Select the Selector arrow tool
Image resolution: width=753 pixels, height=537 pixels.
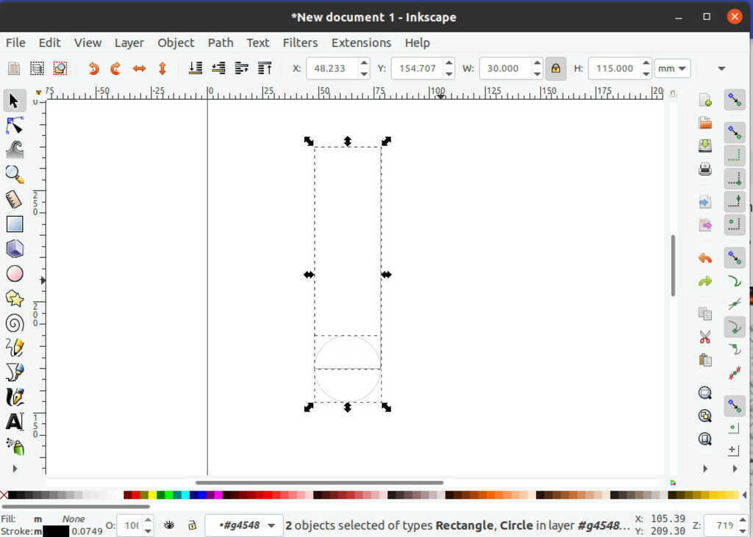click(x=15, y=101)
